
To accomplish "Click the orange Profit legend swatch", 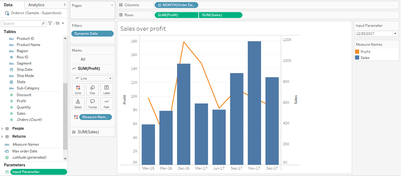I will [x=357, y=52].
